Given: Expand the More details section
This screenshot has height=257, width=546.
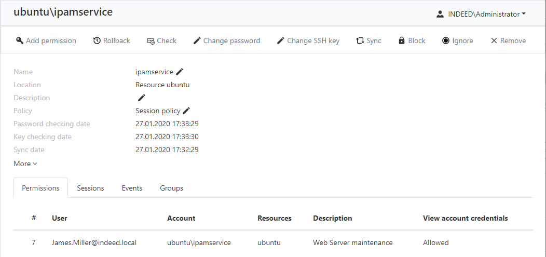Looking at the screenshot, I should pos(25,164).
